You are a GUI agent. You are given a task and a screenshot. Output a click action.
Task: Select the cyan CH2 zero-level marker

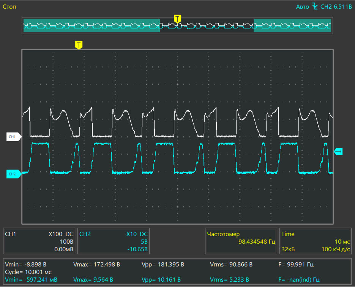(14, 174)
